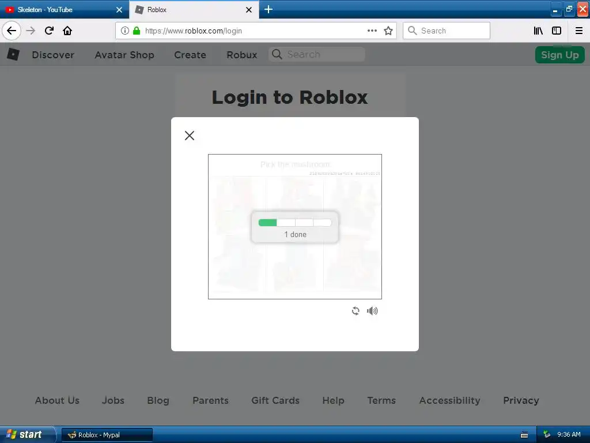Open a new tab with the plus button
This screenshot has height=443, width=590.
pyautogui.click(x=268, y=9)
